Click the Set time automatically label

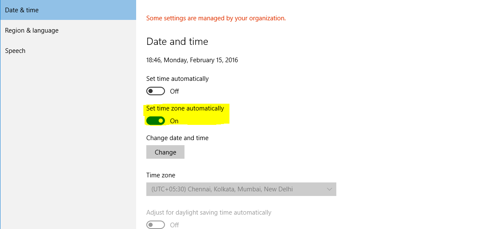pyautogui.click(x=177, y=79)
